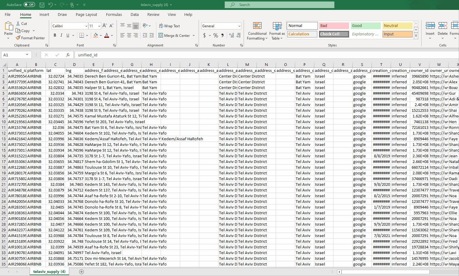Click the Middle Align icon

coord(129,26)
